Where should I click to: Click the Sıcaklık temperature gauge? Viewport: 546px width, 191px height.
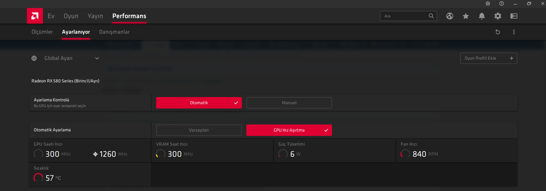pyautogui.click(x=38, y=178)
